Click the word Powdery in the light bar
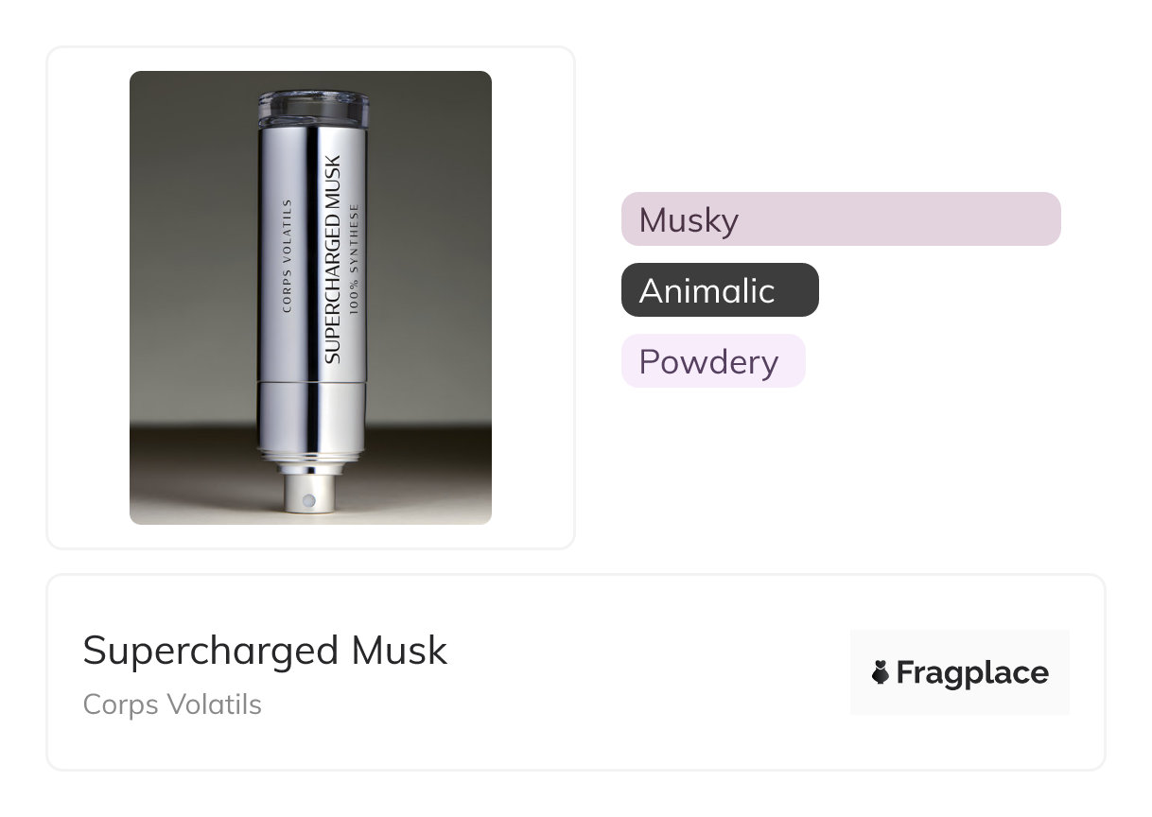Screen dimensions: 1152x817 pyautogui.click(x=708, y=362)
